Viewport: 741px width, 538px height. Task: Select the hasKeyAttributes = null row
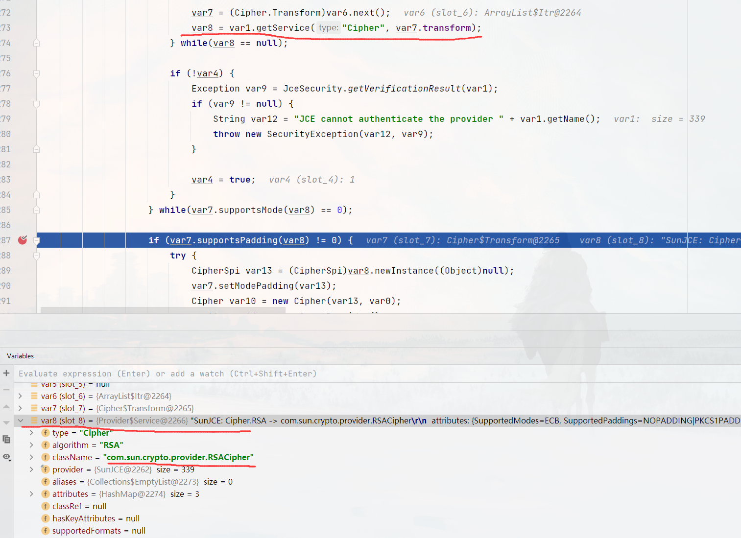point(377,518)
